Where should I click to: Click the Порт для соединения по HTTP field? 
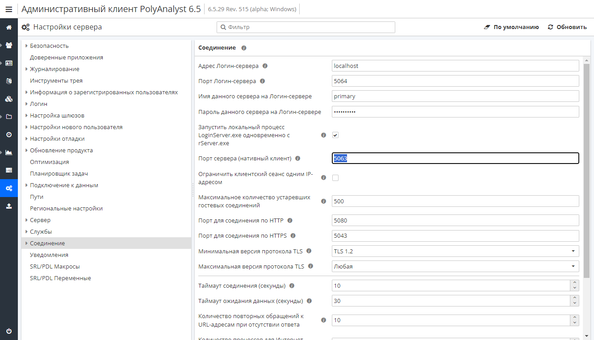coord(456,220)
